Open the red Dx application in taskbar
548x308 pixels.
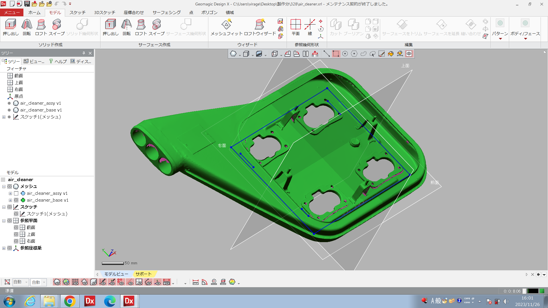90,301
